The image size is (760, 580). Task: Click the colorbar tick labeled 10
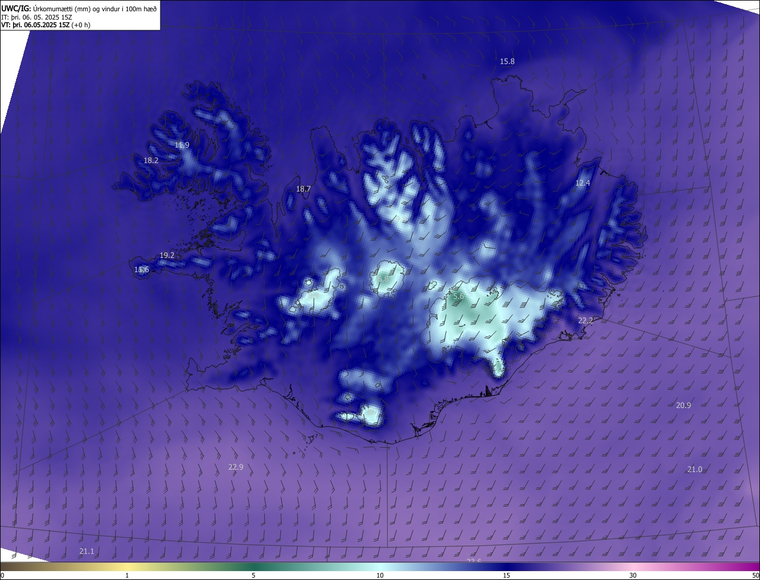click(x=380, y=575)
